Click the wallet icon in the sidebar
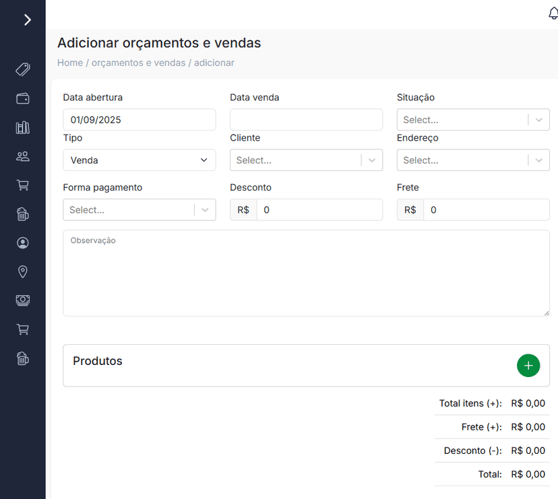558x499 pixels. 23,99
